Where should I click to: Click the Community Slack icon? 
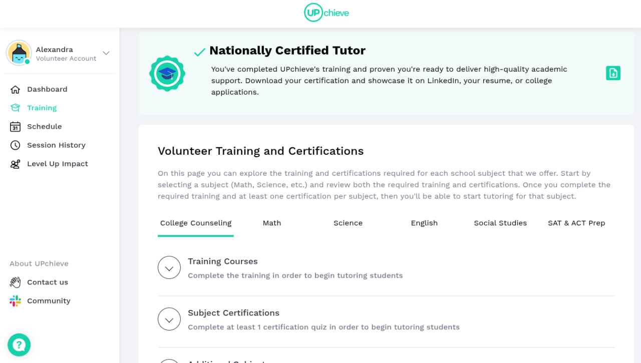point(16,301)
